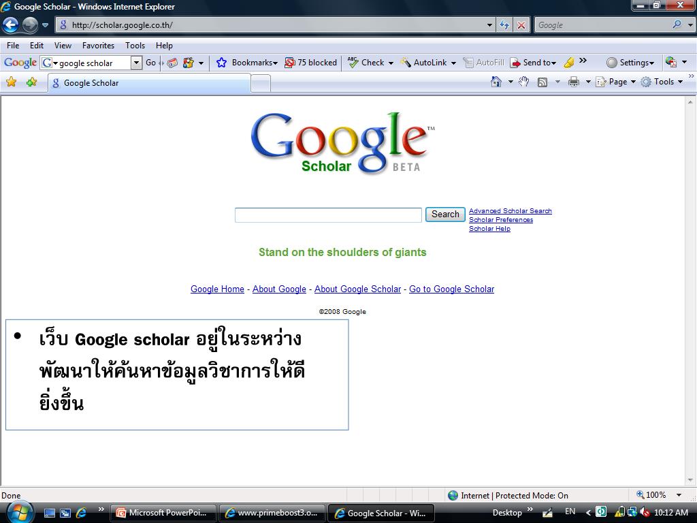Click the Bookmarks star icon
697x523 pixels.
point(221,63)
